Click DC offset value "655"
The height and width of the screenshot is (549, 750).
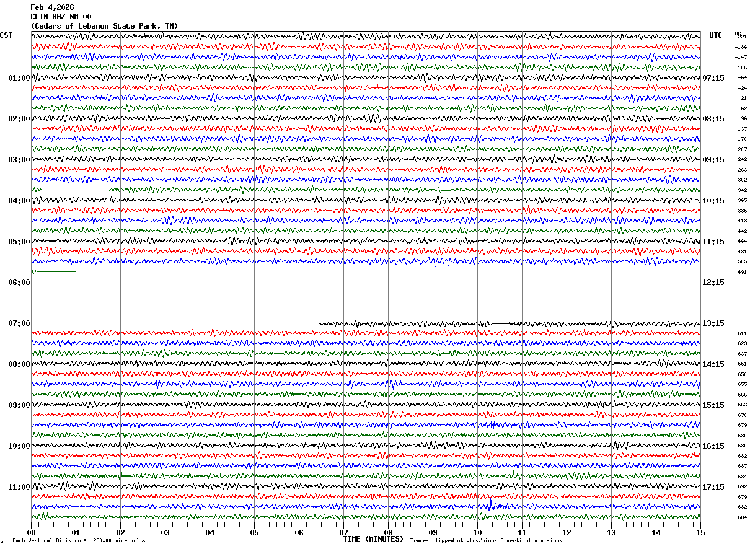[x=743, y=384]
